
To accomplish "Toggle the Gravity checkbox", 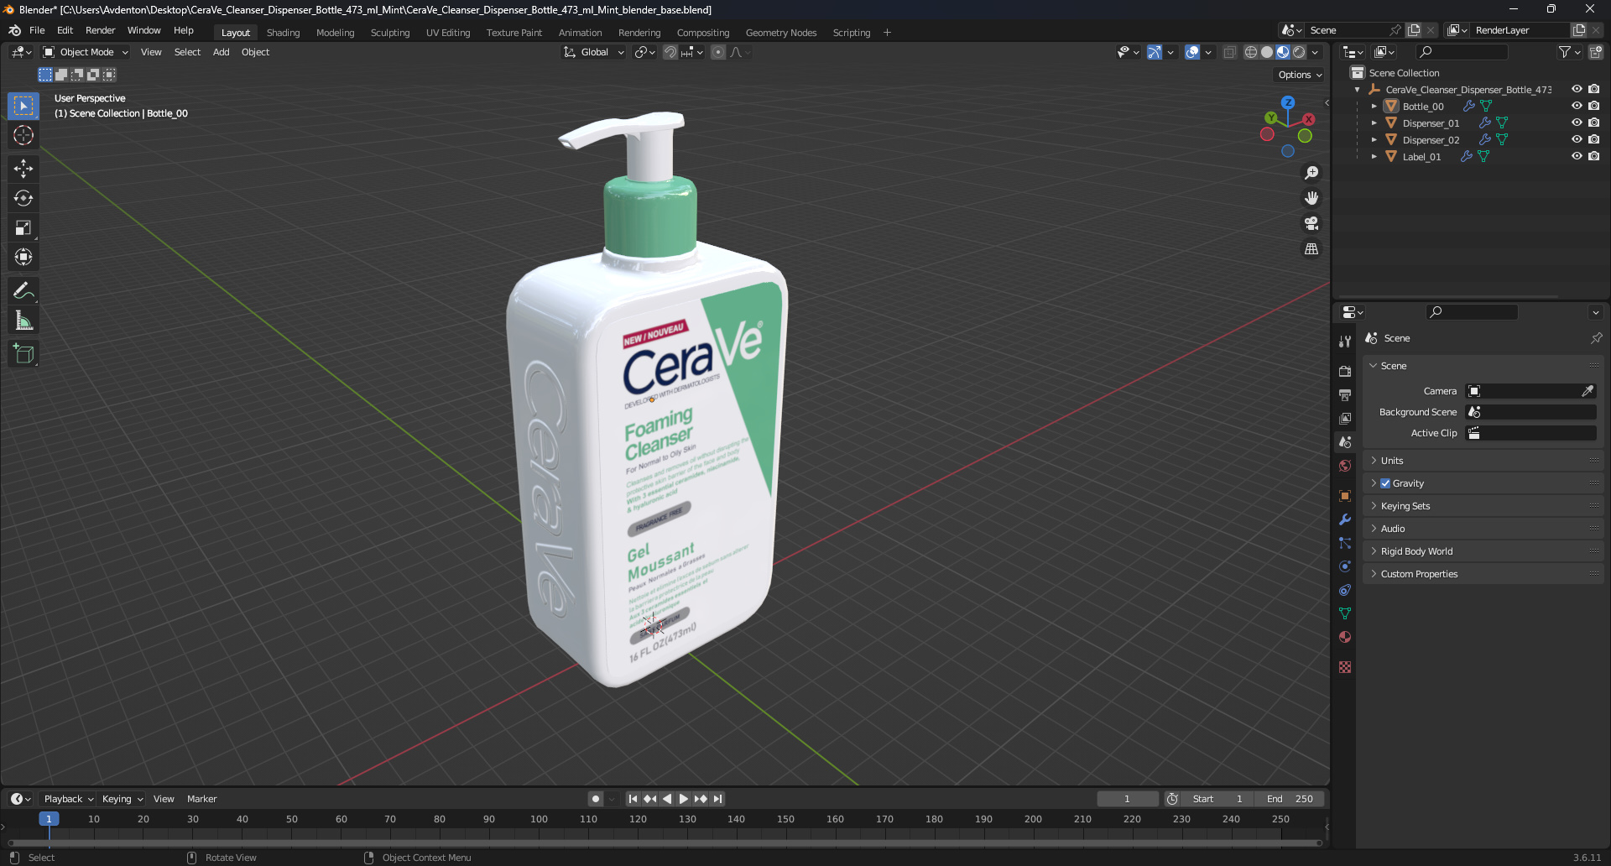I will (x=1385, y=483).
